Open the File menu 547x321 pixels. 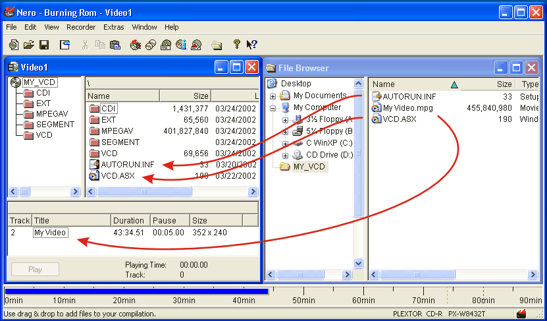(11, 27)
